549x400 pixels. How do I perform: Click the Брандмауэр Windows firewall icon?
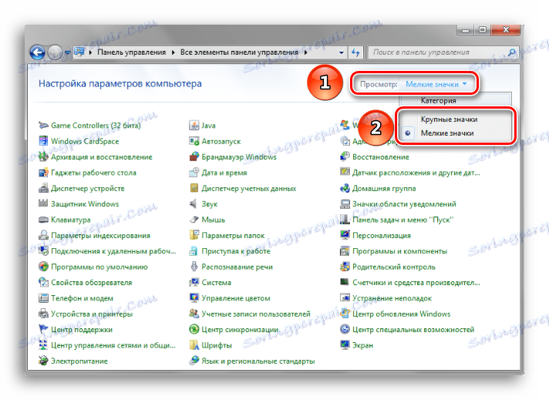[194, 156]
